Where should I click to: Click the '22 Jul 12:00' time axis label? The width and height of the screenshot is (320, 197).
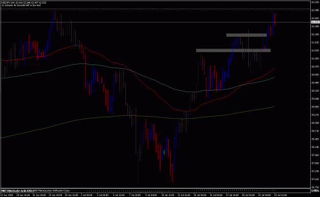(281, 195)
